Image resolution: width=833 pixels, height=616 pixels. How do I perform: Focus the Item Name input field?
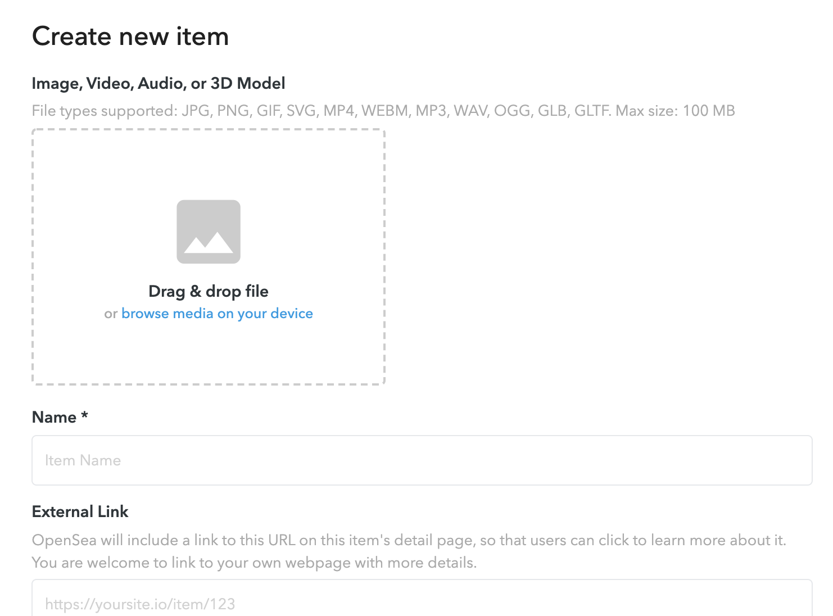422,460
